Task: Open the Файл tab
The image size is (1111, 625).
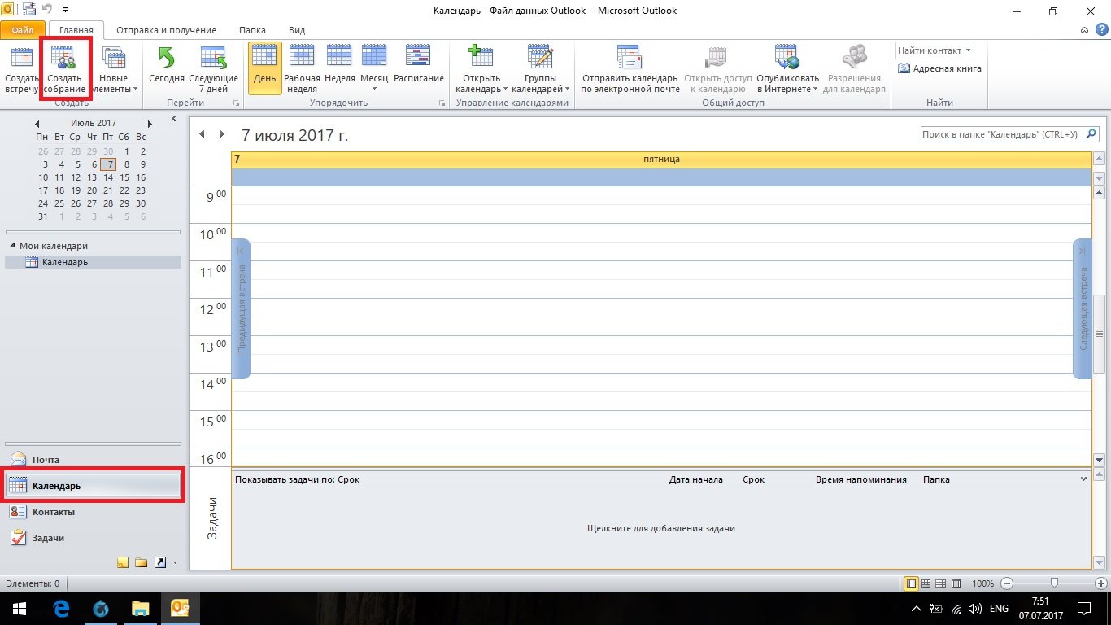Action: pos(23,30)
